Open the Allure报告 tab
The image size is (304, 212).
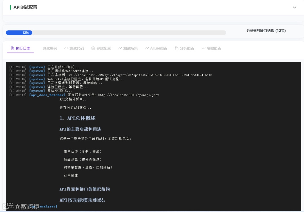(156, 48)
